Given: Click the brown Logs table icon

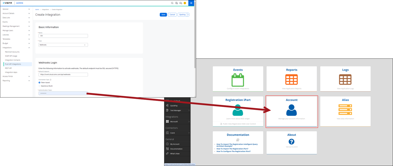Looking at the screenshot, I should [345, 80].
